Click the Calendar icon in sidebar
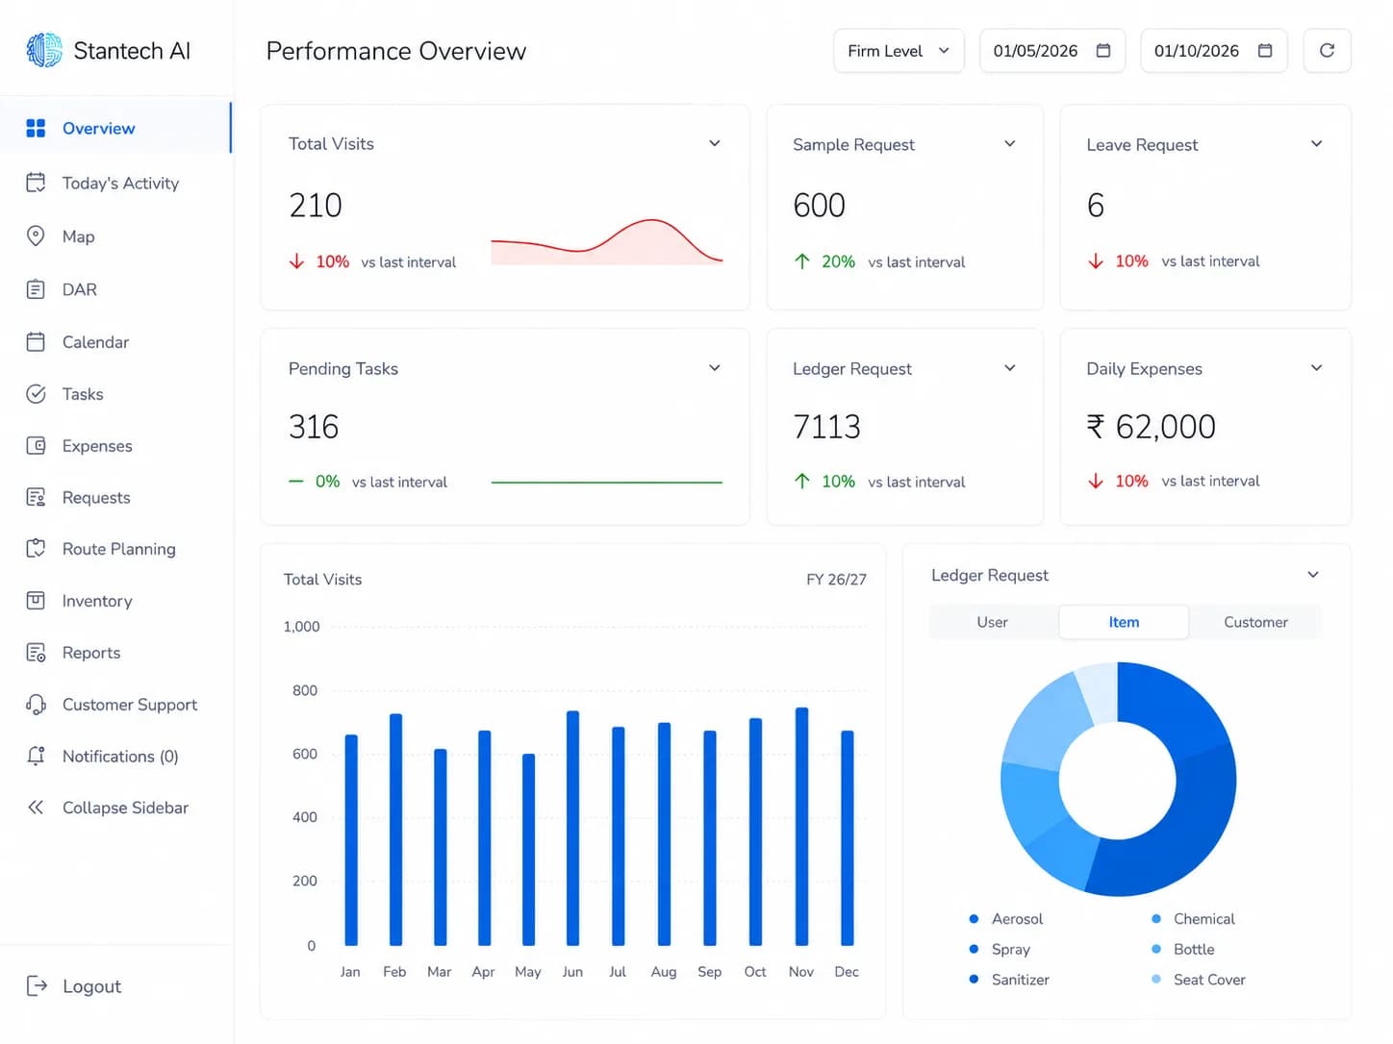The image size is (1393, 1044). (36, 341)
